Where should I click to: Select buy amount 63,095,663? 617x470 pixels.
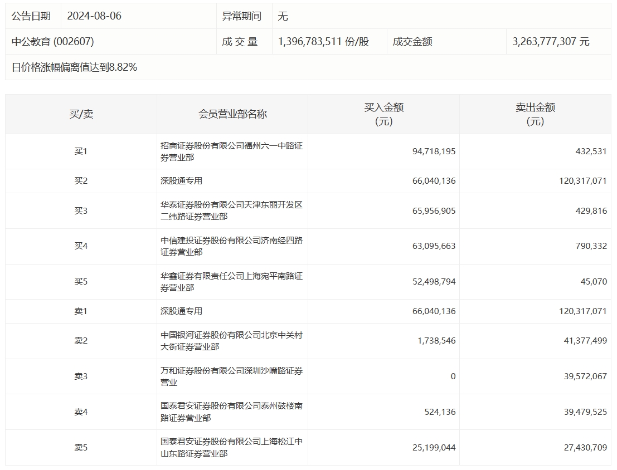(x=434, y=246)
